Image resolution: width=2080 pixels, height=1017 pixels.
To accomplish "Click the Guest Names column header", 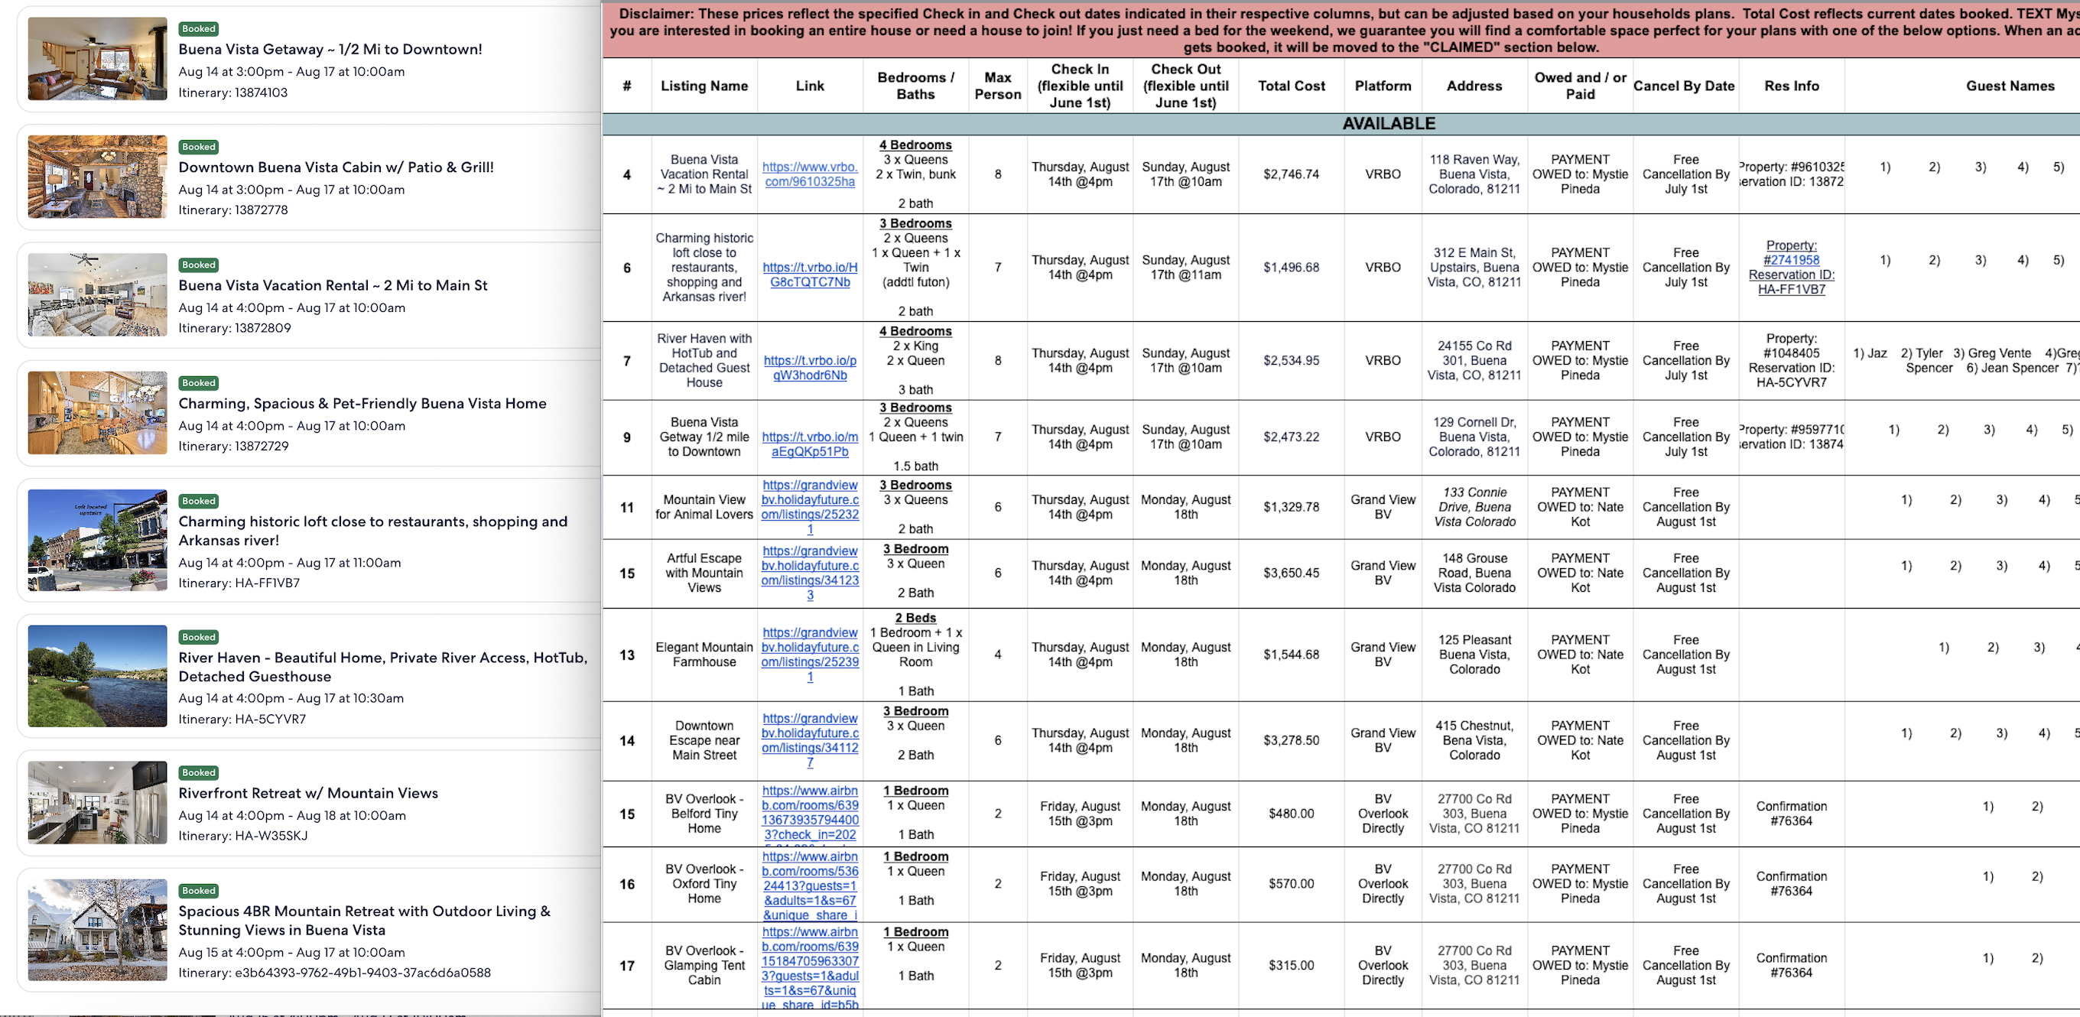I will [x=2010, y=86].
